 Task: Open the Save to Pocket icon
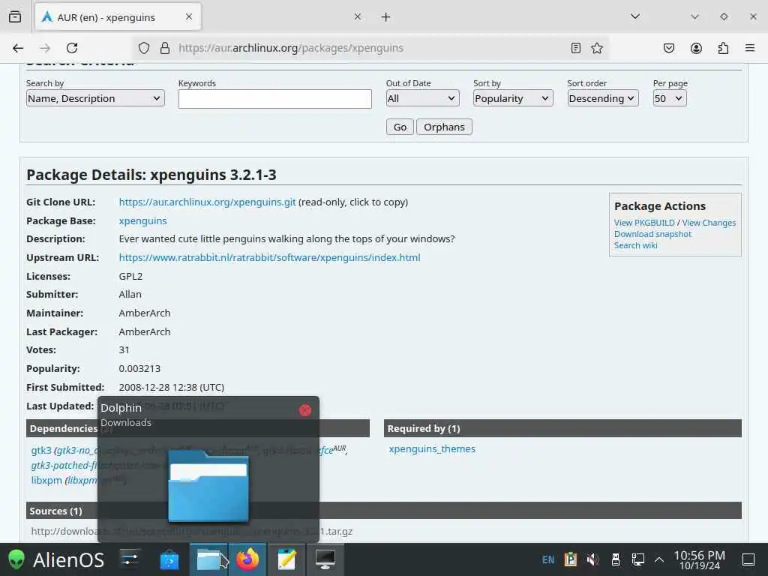tap(668, 48)
